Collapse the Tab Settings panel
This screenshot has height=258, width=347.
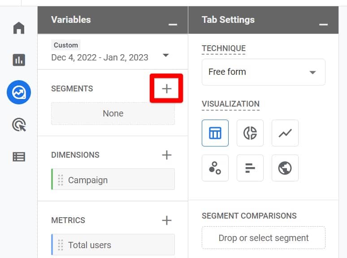(x=323, y=24)
